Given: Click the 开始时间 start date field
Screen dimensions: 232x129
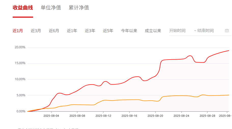Looking at the screenshot, I should [178, 31].
